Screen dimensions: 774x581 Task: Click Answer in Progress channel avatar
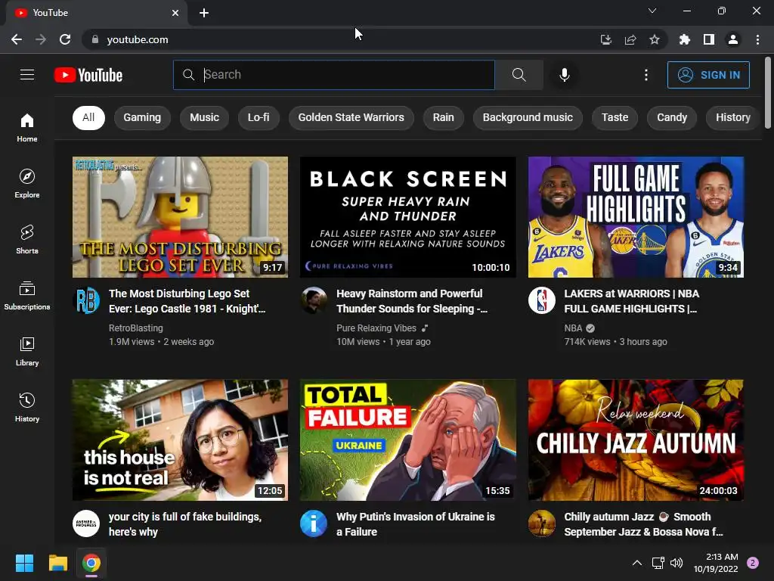tap(86, 524)
